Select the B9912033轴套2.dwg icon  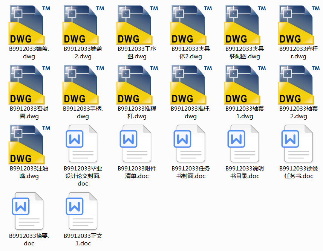coord(299,85)
